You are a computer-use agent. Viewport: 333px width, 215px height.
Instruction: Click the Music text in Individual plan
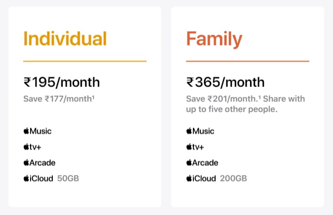(40, 131)
